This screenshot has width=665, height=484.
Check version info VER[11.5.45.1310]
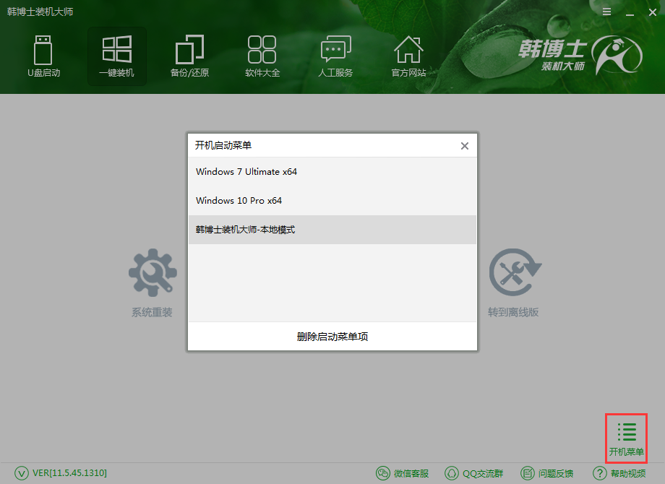64,474
